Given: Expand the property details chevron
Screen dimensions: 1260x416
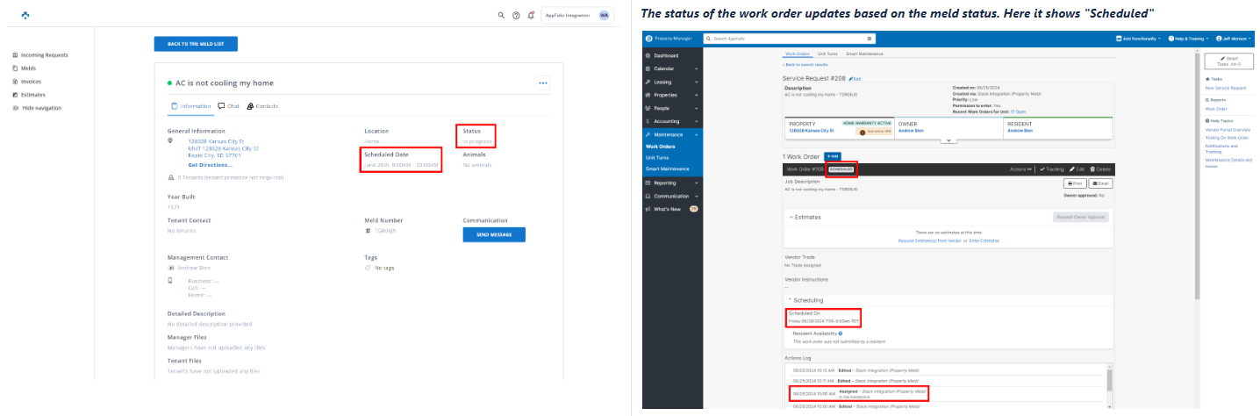Looking at the screenshot, I should [947, 140].
